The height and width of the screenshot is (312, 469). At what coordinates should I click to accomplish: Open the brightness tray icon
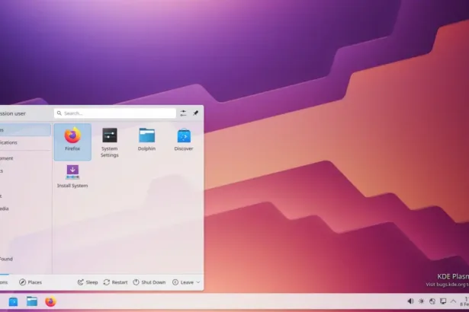point(422,301)
